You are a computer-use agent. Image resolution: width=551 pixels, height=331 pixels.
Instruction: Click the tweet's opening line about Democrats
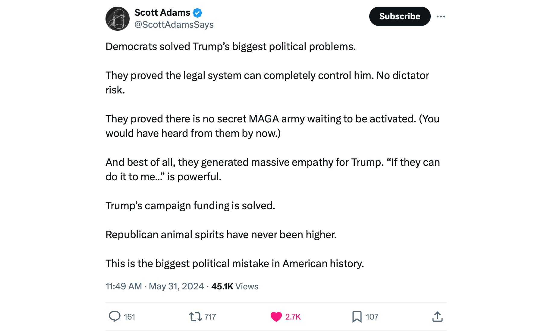pos(231,47)
